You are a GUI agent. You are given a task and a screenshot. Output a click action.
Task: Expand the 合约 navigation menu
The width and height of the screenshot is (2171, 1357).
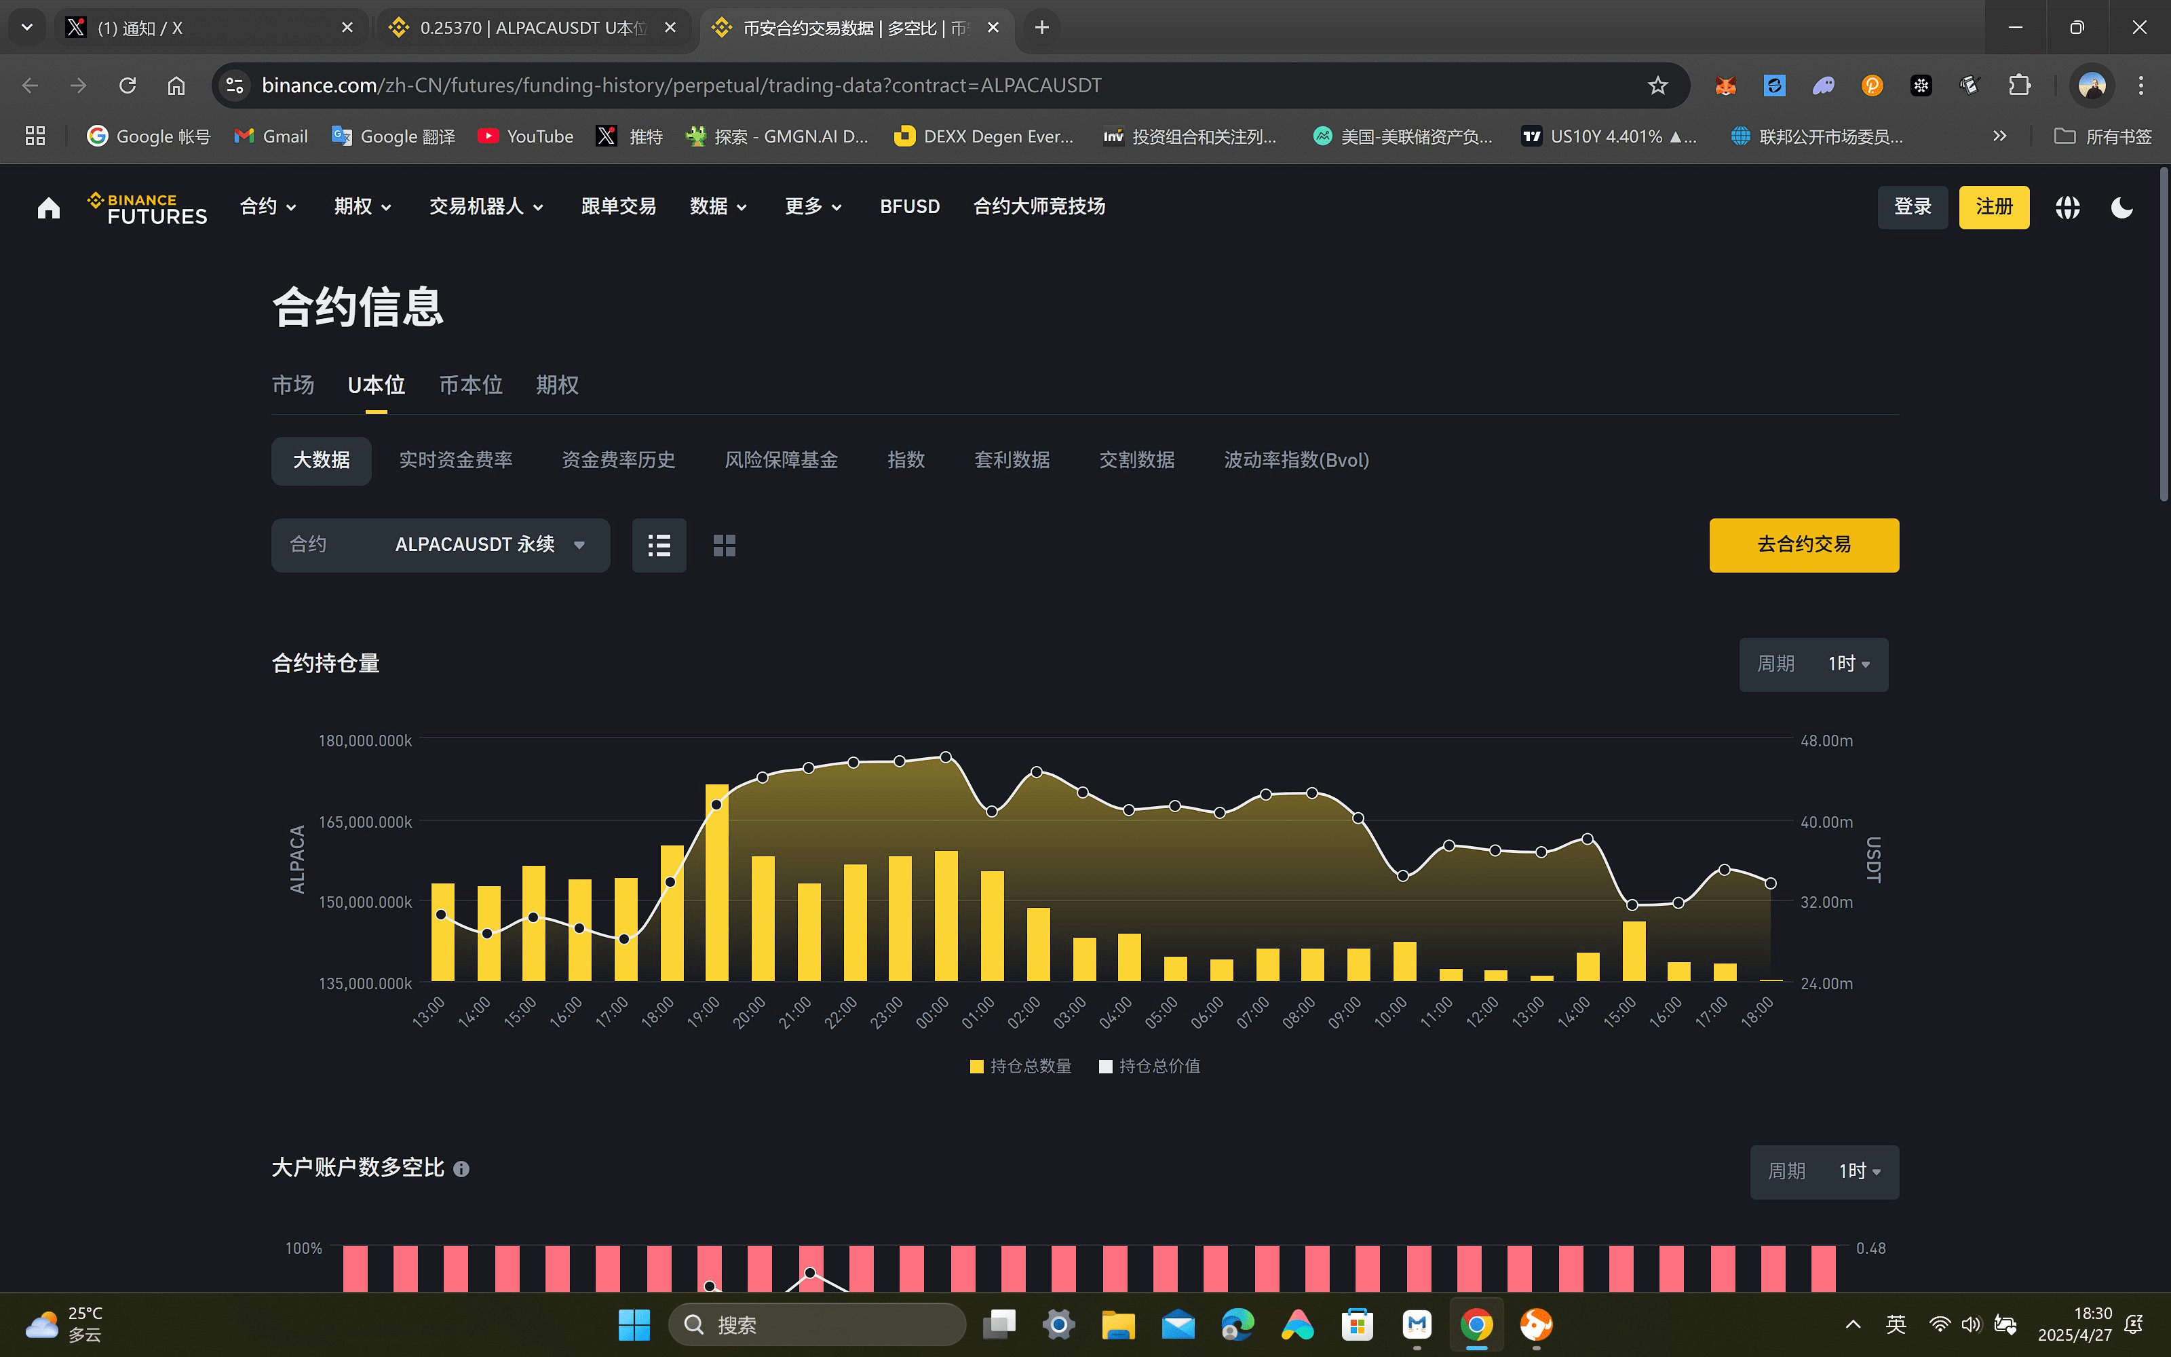[267, 206]
